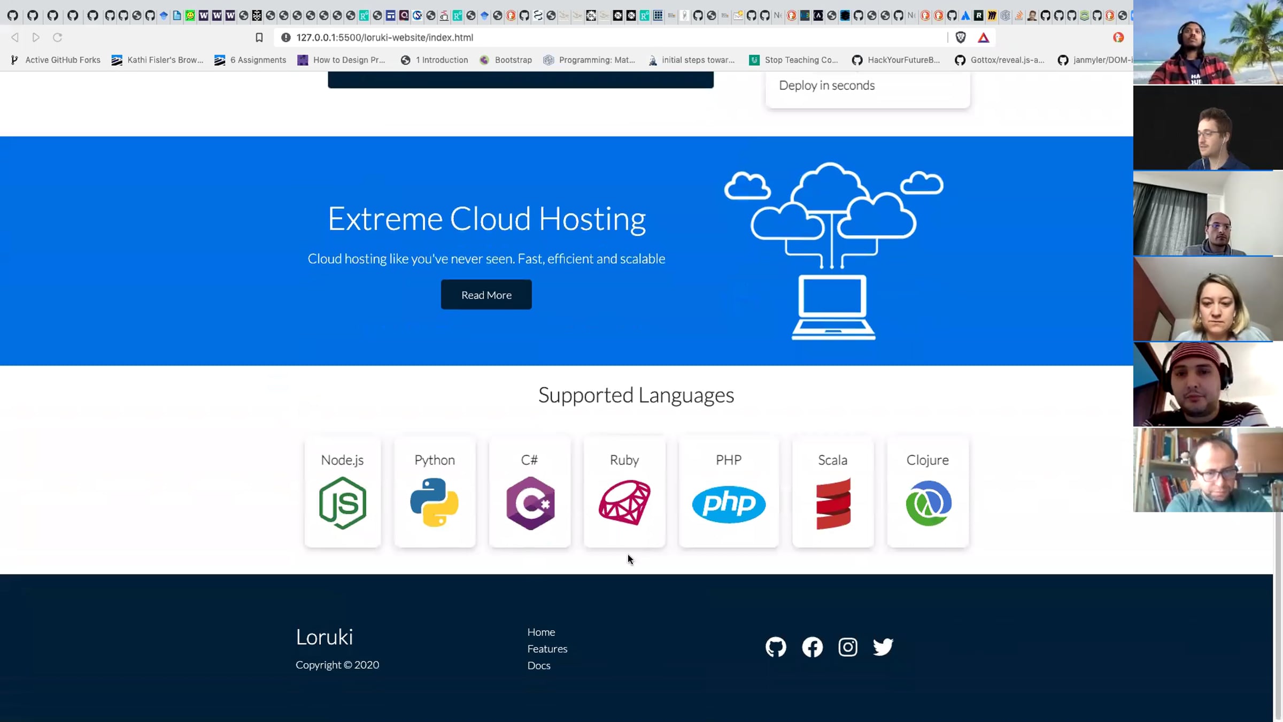Click the "Clojure" card label

pos(928,460)
